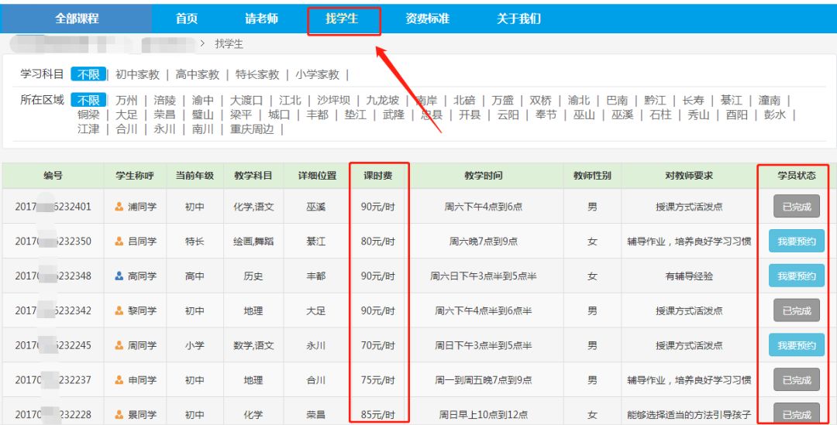The image size is (837, 425).
Task: Choose the 大渡口 region
Action: [x=246, y=101]
